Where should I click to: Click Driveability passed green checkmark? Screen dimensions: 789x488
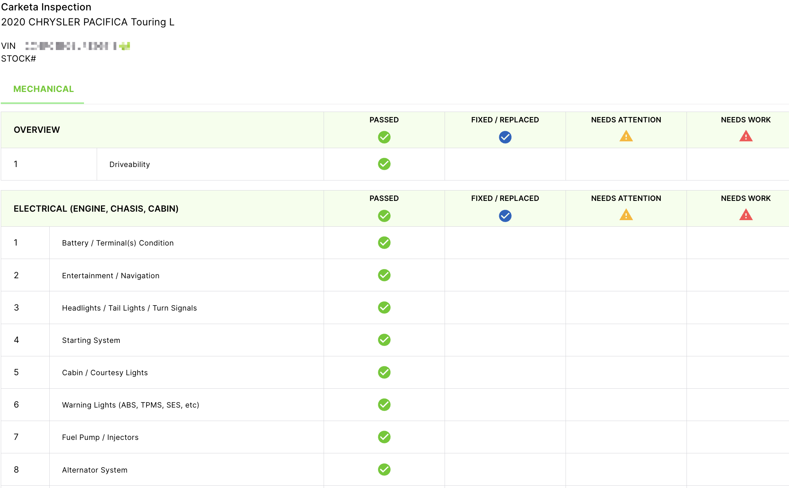click(384, 164)
